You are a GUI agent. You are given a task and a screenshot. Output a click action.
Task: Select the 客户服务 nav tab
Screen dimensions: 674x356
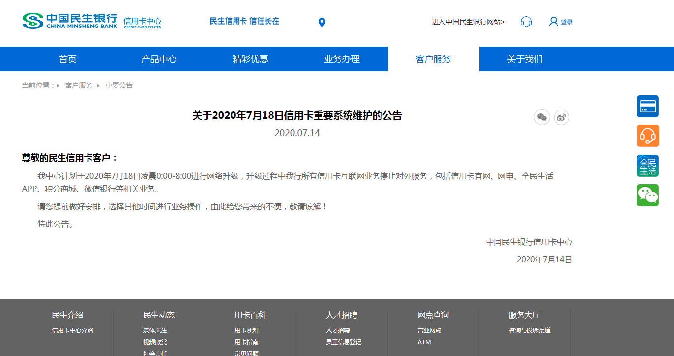point(433,59)
